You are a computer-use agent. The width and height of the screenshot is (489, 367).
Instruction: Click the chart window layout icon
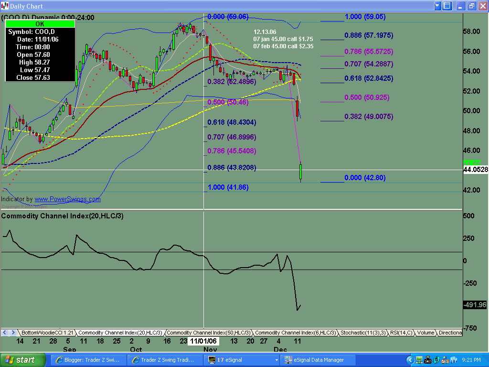(x=447, y=6)
